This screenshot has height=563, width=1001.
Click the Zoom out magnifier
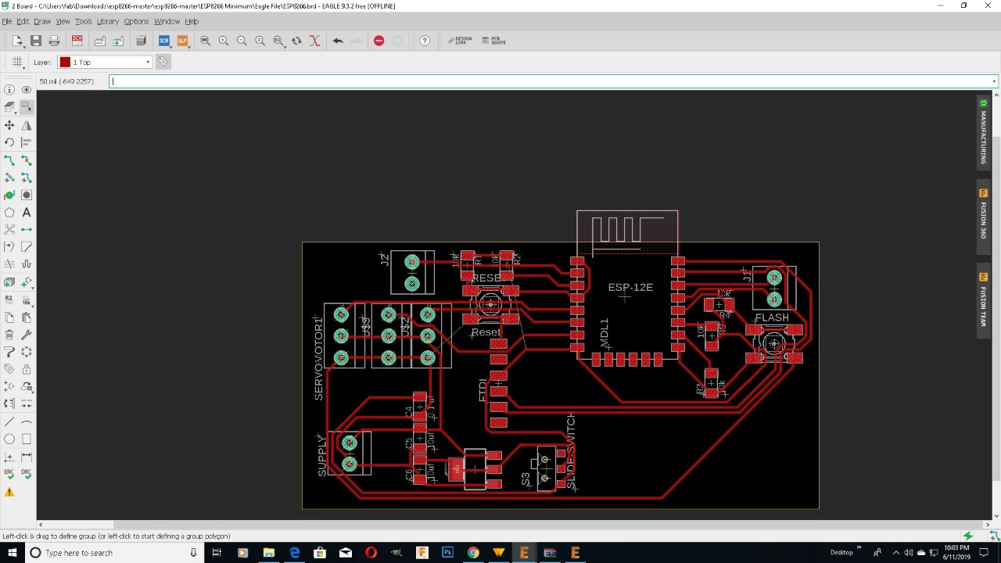pos(242,41)
